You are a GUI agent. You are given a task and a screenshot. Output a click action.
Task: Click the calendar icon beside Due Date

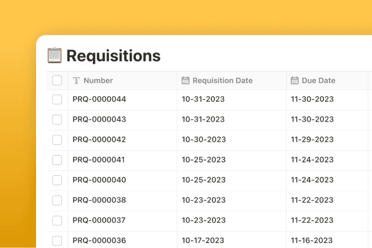(295, 80)
